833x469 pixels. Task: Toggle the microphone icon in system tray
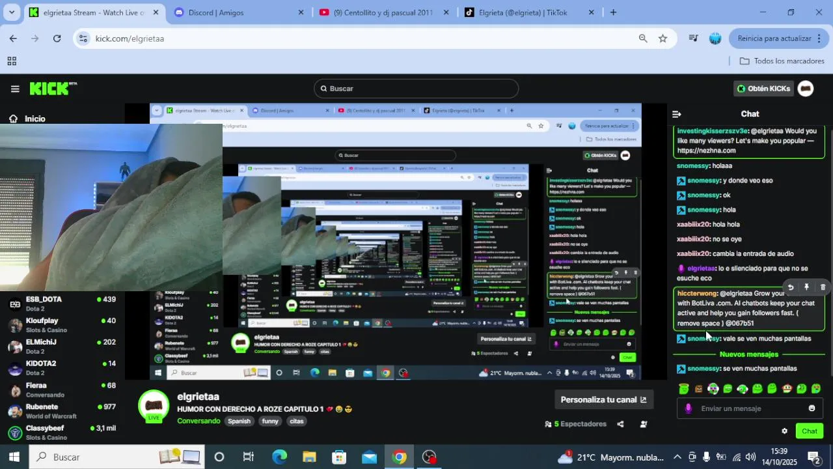[x=706, y=457]
